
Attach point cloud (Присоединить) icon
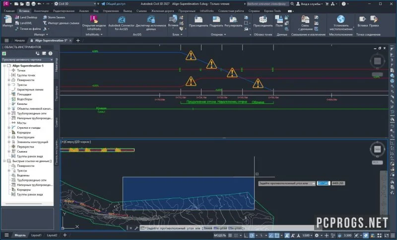pyautogui.click(x=263, y=19)
